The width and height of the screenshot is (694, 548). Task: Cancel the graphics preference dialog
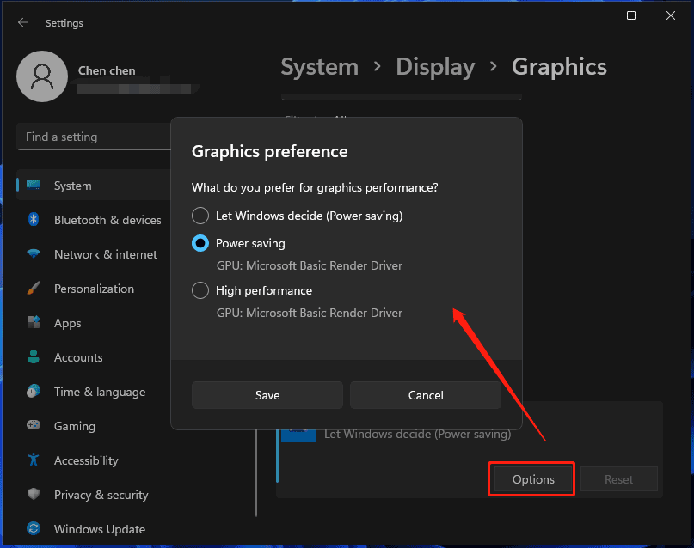pyautogui.click(x=425, y=395)
